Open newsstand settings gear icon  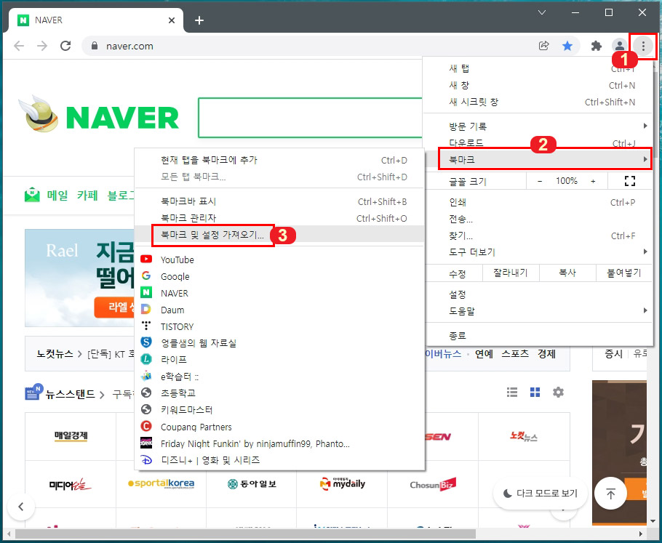[x=558, y=392]
